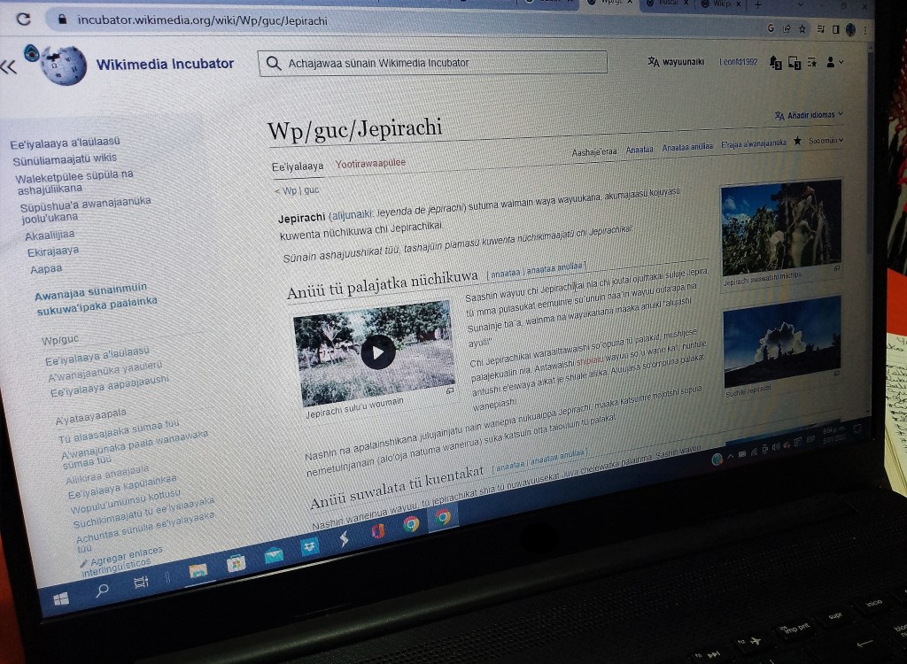Viewport: 907px width, 664px height.
Task: Open Chrome's side panel icon
Action: tap(835, 29)
